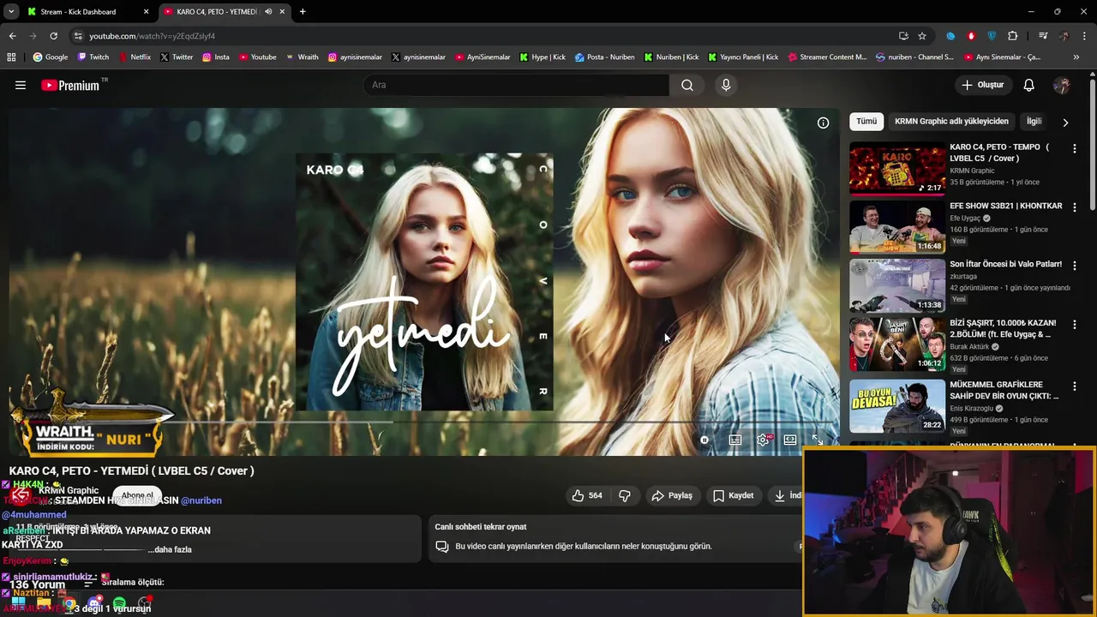This screenshot has height=617, width=1097.
Task: Open the Twitch bookmark
Action: tap(93, 57)
